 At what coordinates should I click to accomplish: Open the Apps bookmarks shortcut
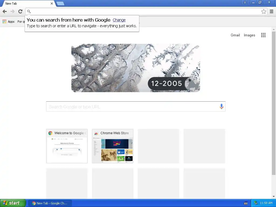(x=8, y=22)
